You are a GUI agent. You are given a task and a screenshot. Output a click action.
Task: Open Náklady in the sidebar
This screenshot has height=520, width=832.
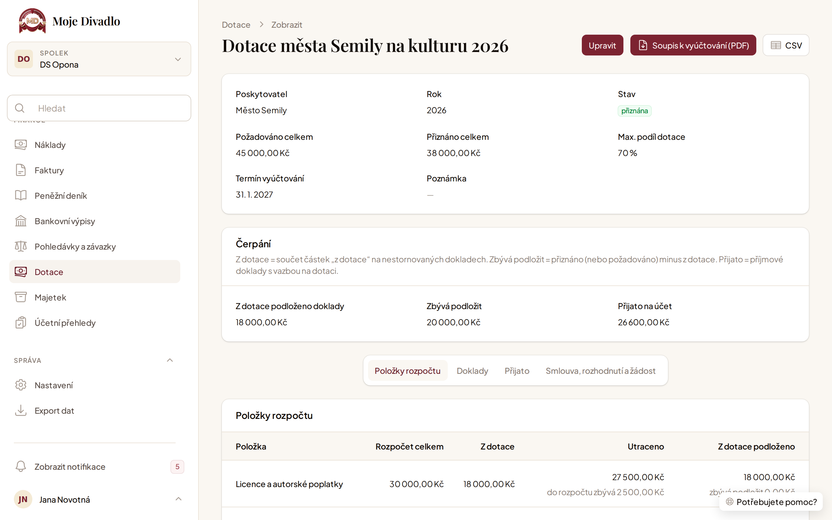coord(94,145)
